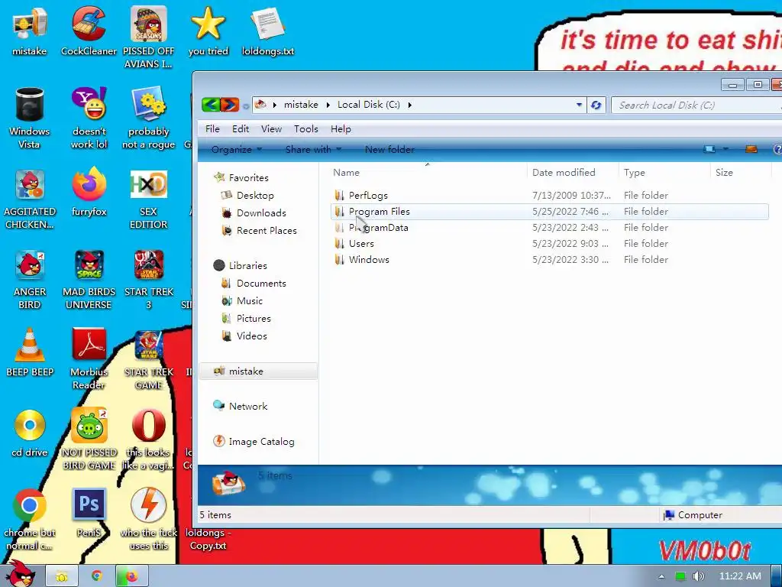Create a New folder from the toolbar
Viewport: 782px width, 587px height.
(389, 149)
